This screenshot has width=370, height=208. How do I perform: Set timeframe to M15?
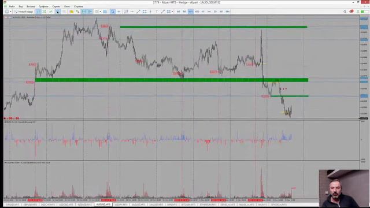coord(191,12)
